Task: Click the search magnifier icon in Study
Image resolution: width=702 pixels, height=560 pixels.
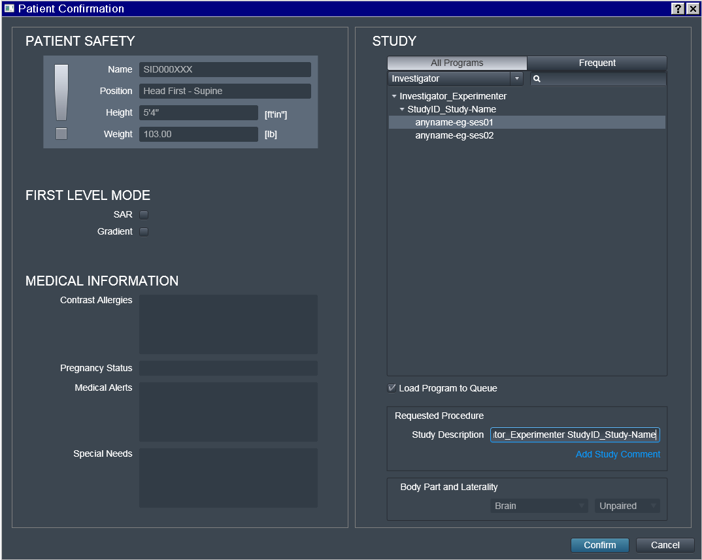Action: (537, 79)
